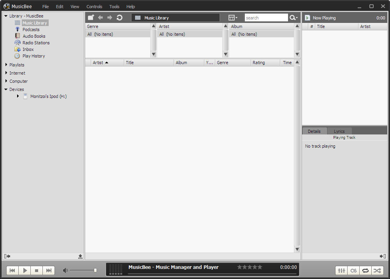Click the volume slider handle
The width and height of the screenshot is (390, 279).
(95, 270)
